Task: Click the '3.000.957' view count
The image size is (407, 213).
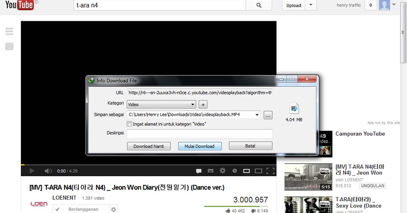Action: (251, 200)
